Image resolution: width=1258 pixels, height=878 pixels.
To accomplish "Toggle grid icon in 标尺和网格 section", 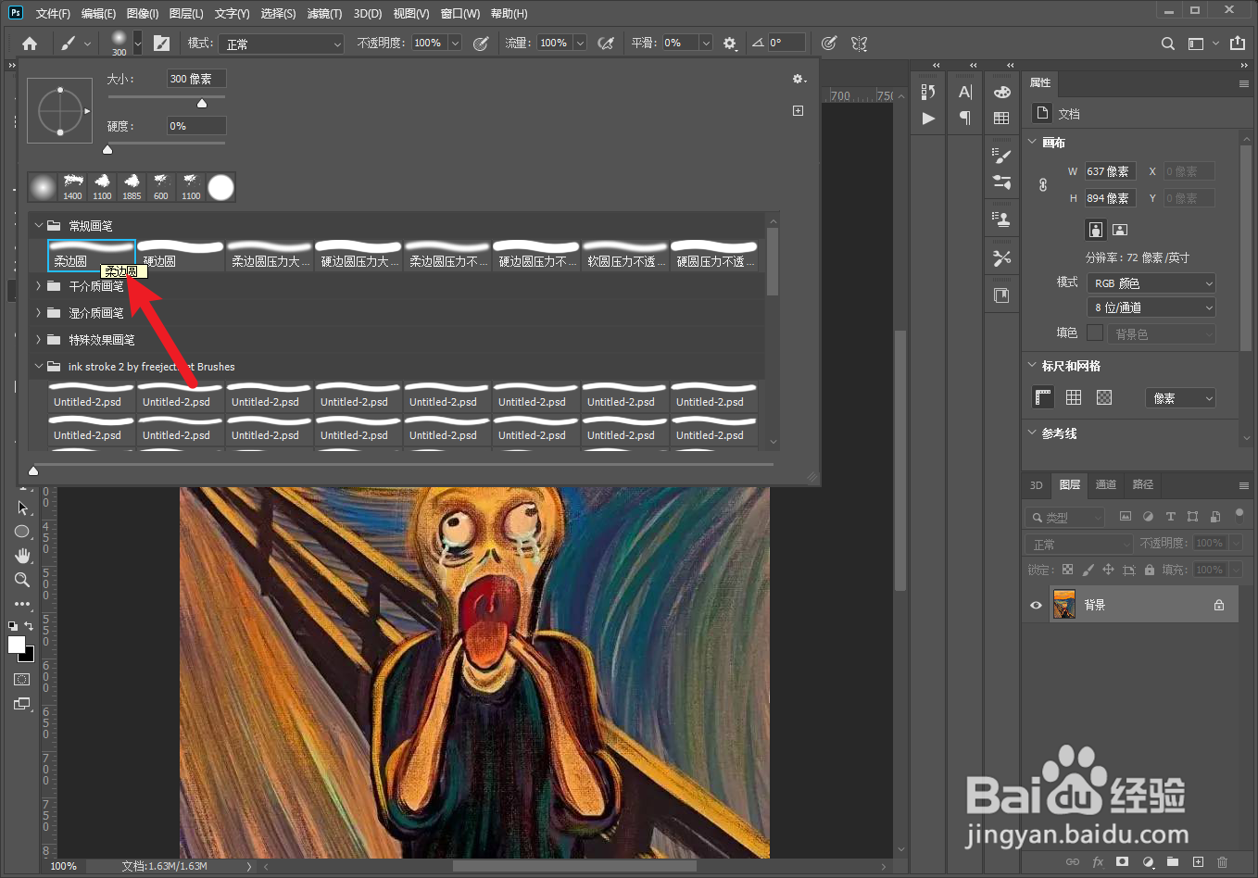I will coord(1074,397).
